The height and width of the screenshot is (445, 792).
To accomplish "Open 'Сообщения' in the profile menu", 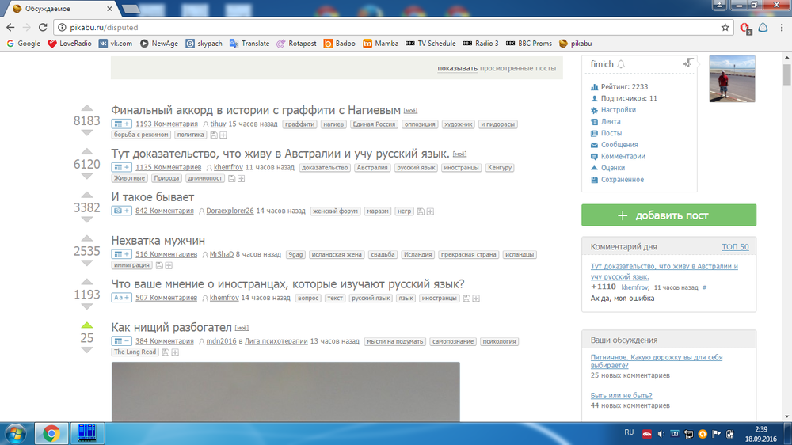I will tap(619, 145).
